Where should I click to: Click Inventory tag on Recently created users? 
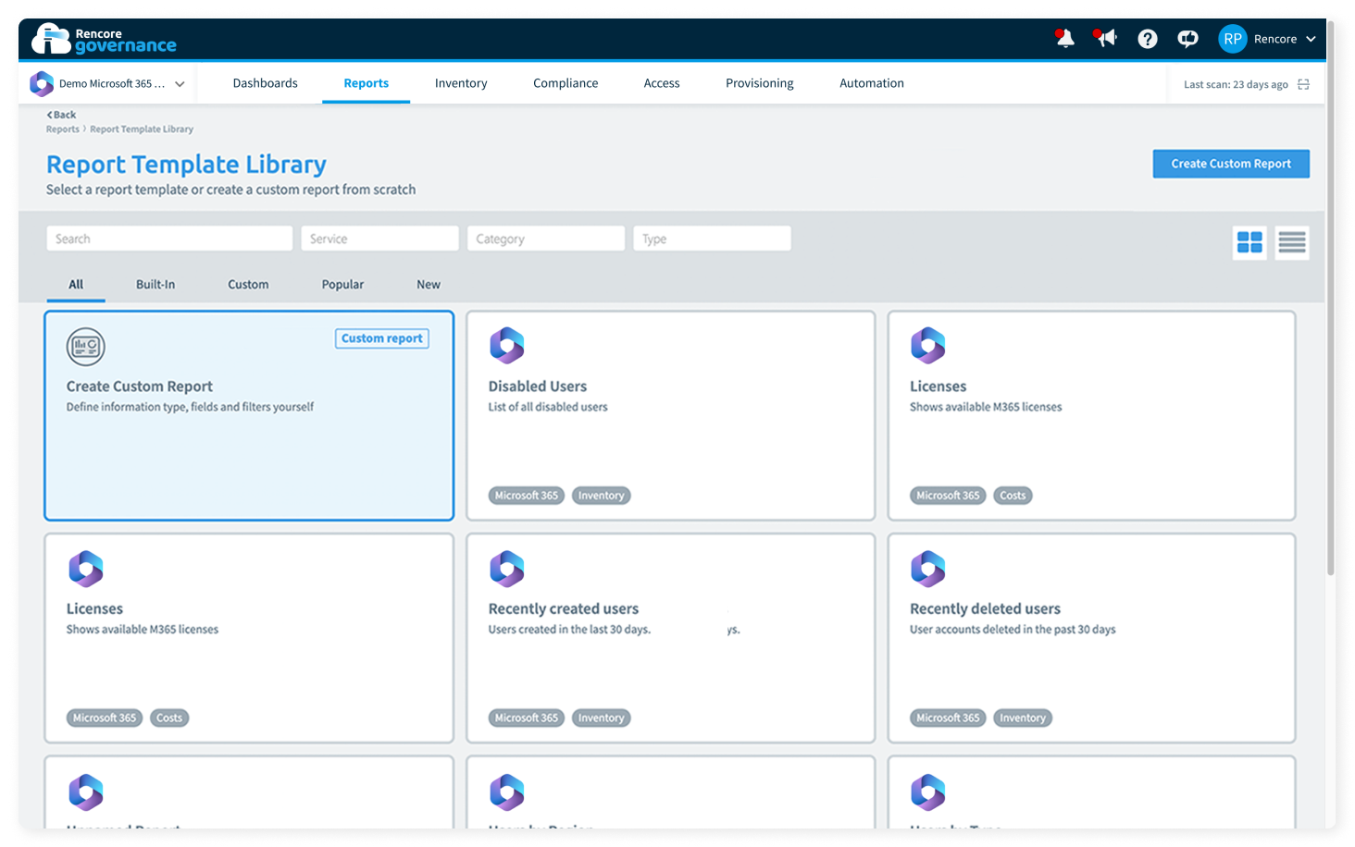click(x=602, y=718)
